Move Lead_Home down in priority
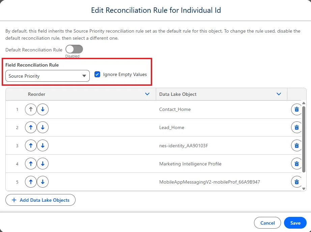311x232 pixels. coord(43,127)
